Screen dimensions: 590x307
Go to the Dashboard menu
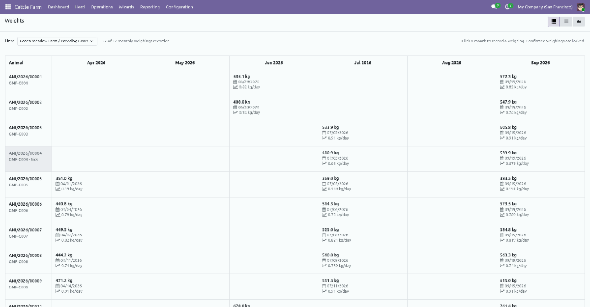(59, 7)
